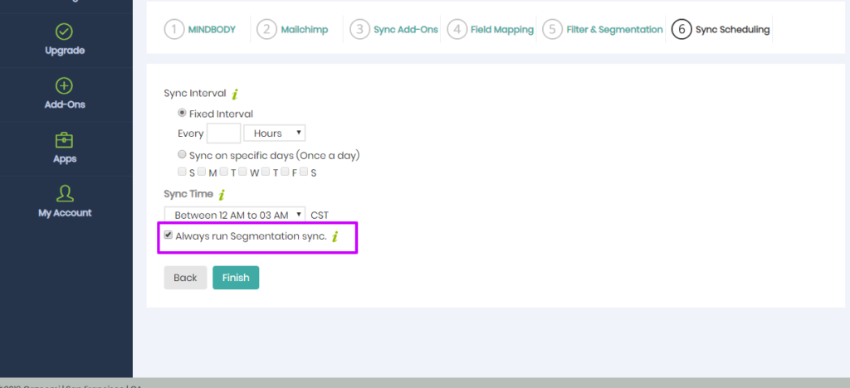Click the Upgrade label in sidebar
This screenshot has width=850, height=388.
coord(65,51)
